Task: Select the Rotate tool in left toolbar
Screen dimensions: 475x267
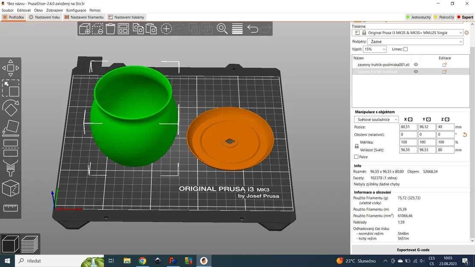Action: pyautogui.click(x=11, y=108)
